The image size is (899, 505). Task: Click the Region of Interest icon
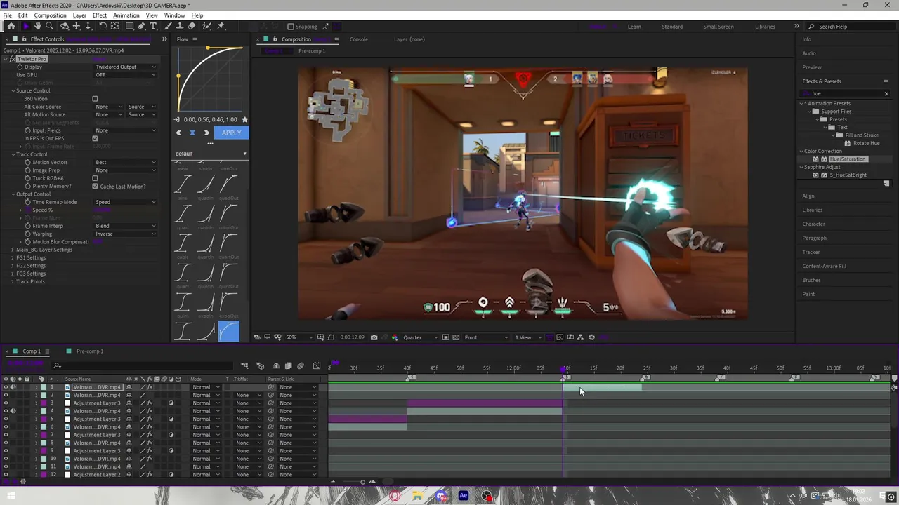tap(445, 337)
